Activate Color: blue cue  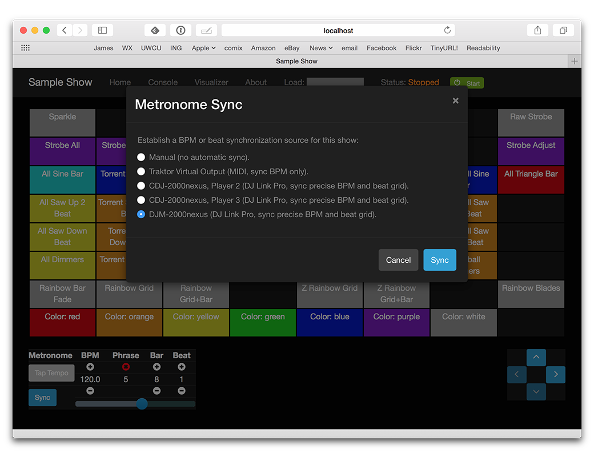click(330, 323)
